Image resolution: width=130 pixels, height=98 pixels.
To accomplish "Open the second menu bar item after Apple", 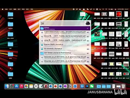I will [11, 9].
